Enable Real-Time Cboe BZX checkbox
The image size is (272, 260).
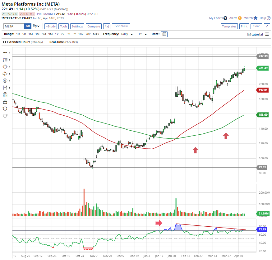[x=47, y=42]
